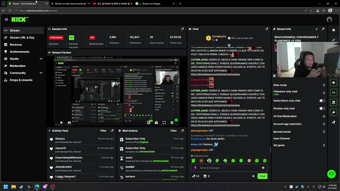
Task: Toggle Subscribers-only chat
Action: coord(322,101)
